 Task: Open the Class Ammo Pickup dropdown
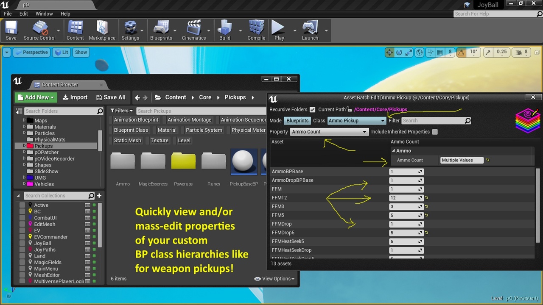click(x=356, y=121)
